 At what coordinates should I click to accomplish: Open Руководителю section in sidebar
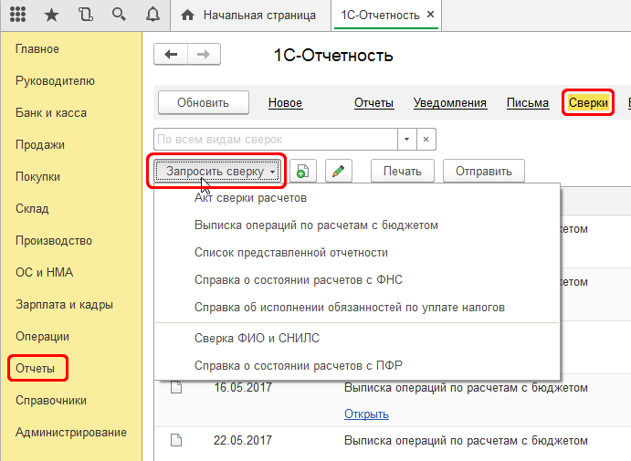(55, 81)
